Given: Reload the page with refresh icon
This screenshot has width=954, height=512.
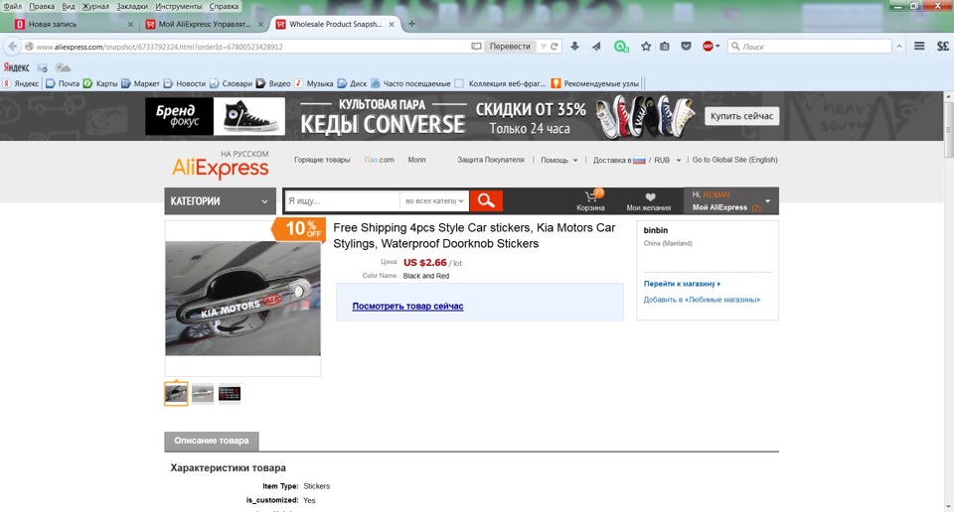Looking at the screenshot, I should [x=555, y=47].
